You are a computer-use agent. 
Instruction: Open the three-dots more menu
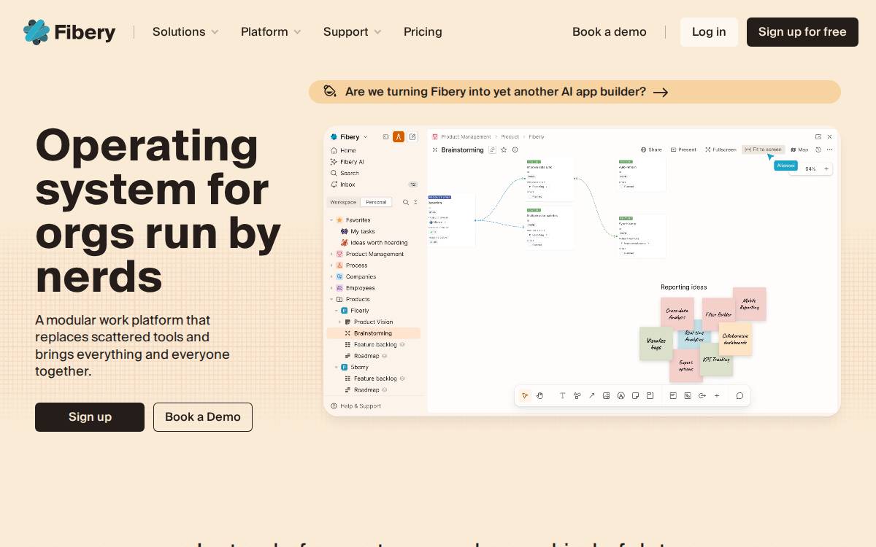pyautogui.click(x=829, y=150)
